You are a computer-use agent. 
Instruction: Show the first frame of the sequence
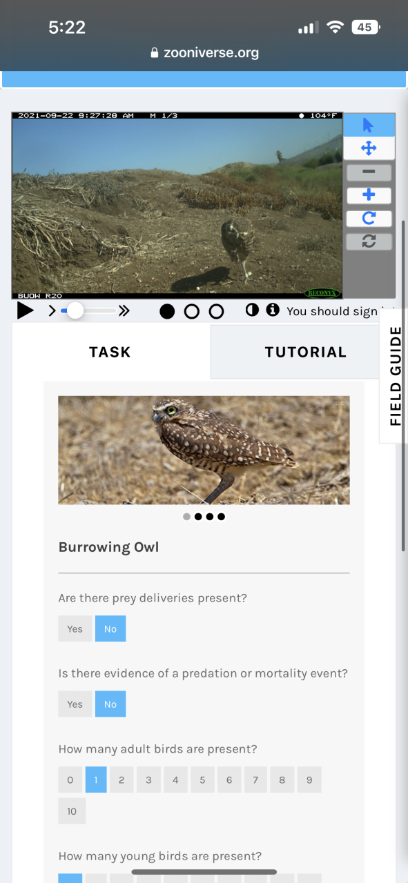click(167, 312)
